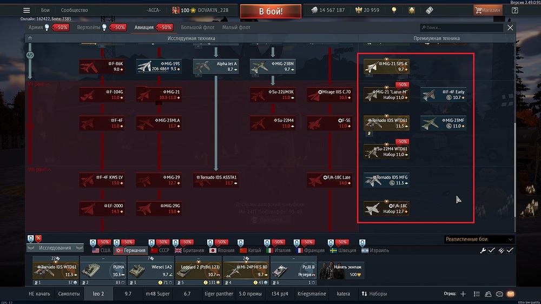The width and height of the screenshot is (541, 304).
Task: Open the Реалистичные бои mode dropdown
Action: pyautogui.click(x=479, y=239)
